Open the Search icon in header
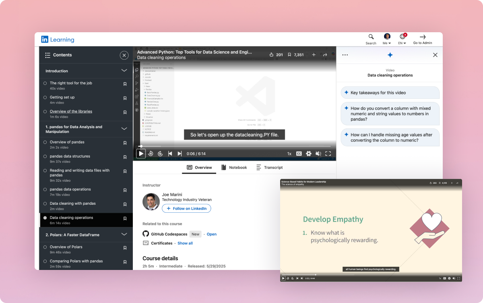This screenshot has height=303, width=483. click(x=371, y=39)
